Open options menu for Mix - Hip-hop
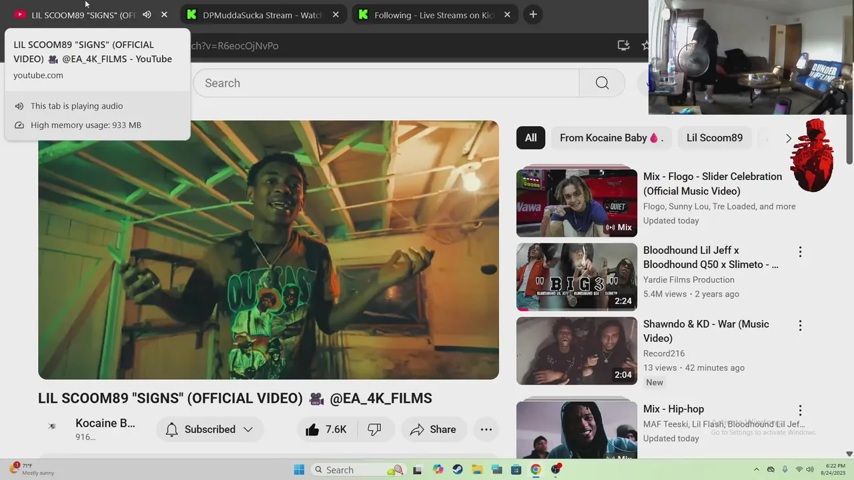Viewport: 854px width, 480px height. point(800,411)
